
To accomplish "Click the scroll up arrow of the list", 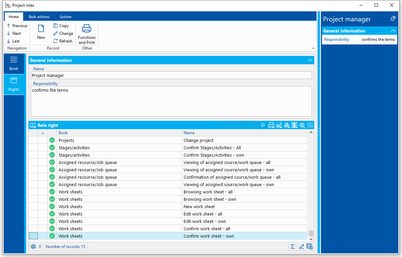I will (x=311, y=133).
